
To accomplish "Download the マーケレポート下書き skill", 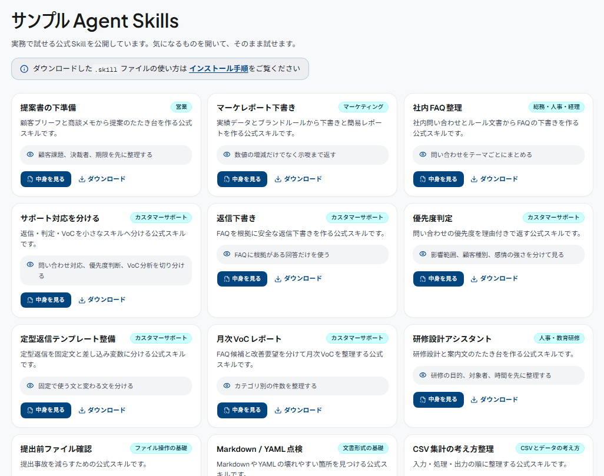I will point(298,179).
